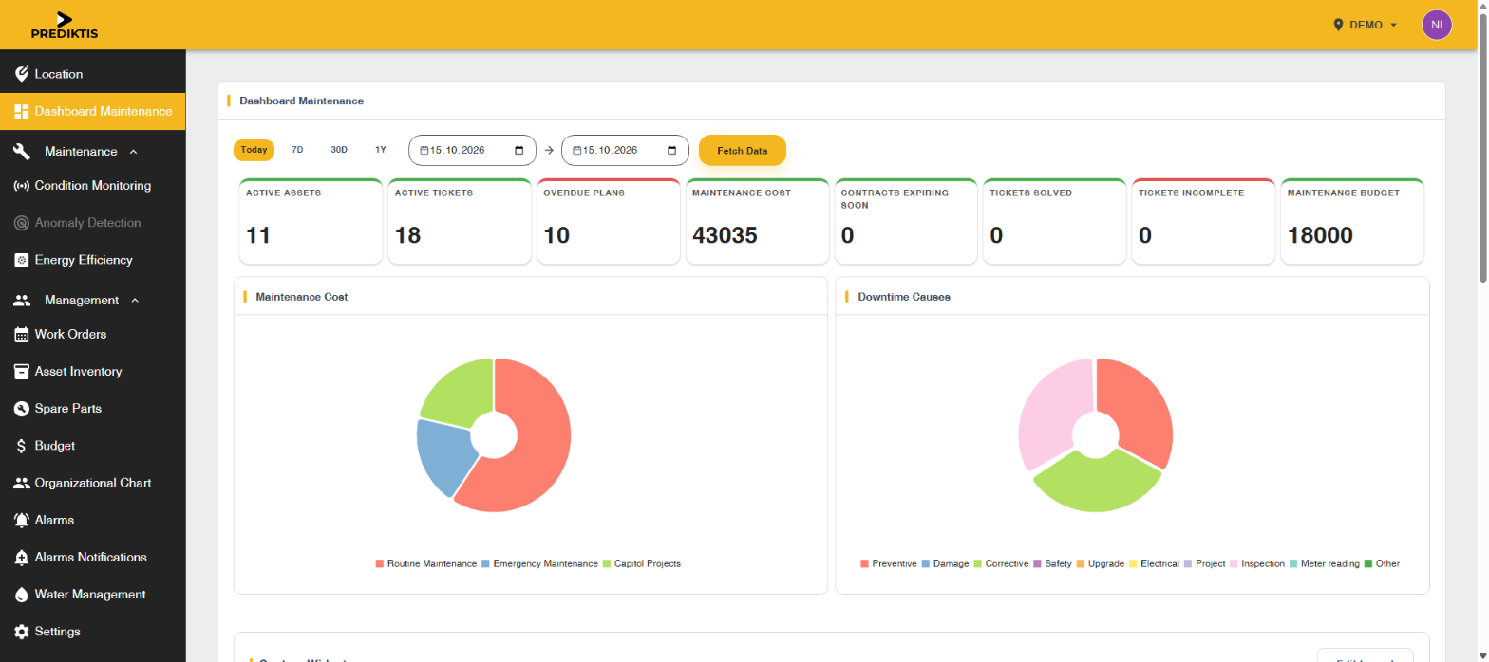Toggle Preventive legend swatch in Downtime Causes
The image size is (1489, 662).
pos(865,563)
